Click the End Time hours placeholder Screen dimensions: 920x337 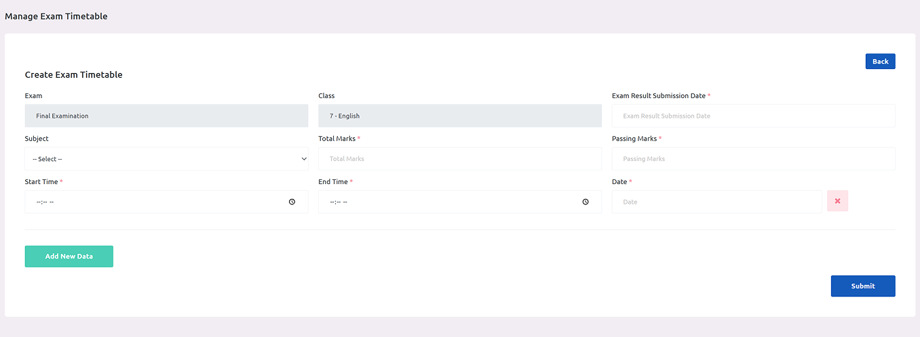pos(332,202)
